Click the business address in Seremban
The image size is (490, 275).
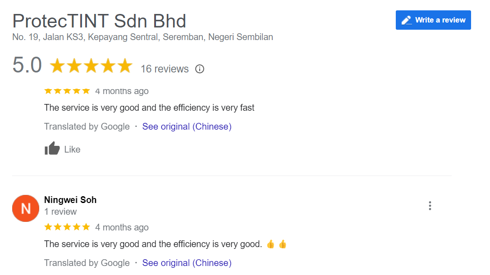coord(142,37)
